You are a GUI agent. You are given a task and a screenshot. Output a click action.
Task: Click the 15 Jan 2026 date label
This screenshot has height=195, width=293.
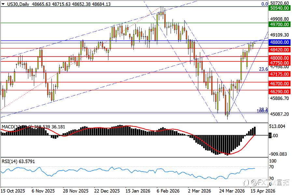[138, 191]
